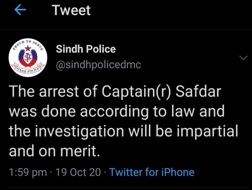Tap 'and on merit.' line of tweet
Screen dimensions: 252x190
[x=54, y=151]
